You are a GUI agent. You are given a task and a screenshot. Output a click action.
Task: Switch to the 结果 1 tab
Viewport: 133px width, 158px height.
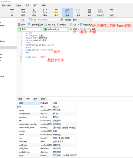pyautogui.click(x=29, y=99)
